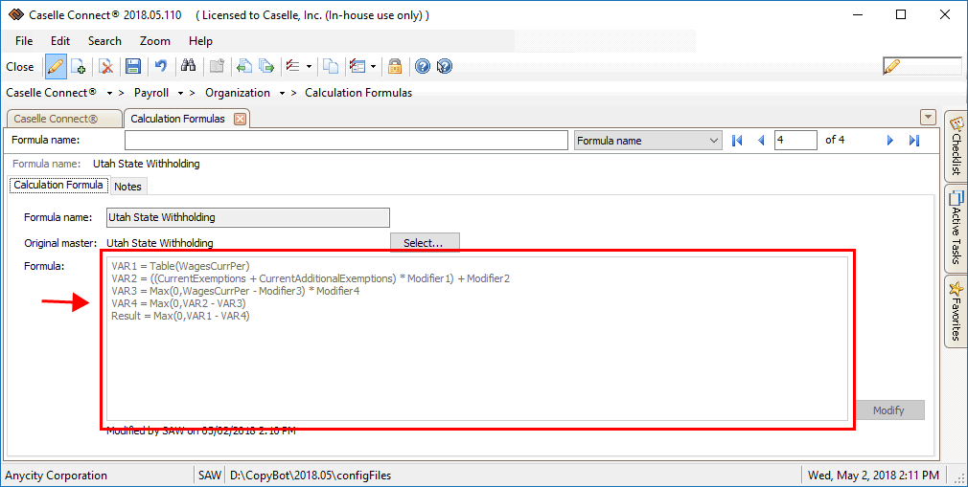Click the pages with right green arrow icon
This screenshot has width=968, height=487.
click(266, 66)
